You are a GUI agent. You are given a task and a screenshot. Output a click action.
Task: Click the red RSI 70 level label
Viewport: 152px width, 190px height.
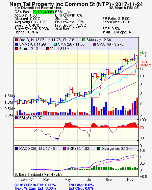click(142, 128)
